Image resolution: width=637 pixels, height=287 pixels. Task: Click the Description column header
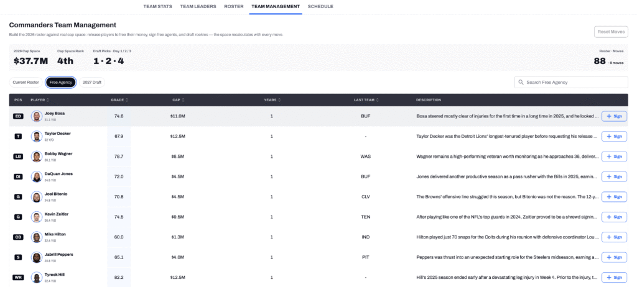(x=428, y=100)
